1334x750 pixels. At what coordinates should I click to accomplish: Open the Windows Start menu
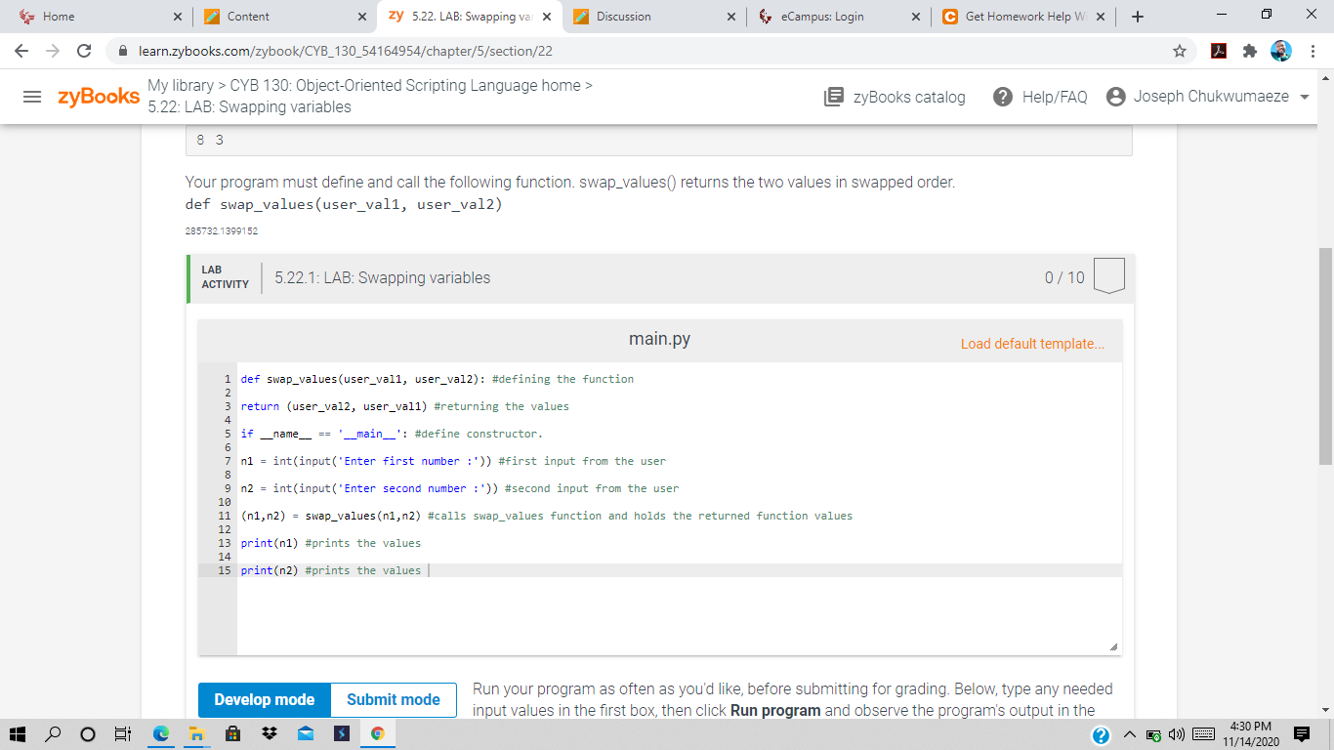click(x=19, y=732)
